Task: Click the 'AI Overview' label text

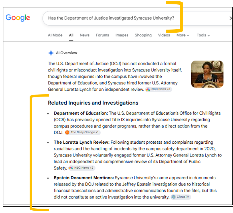Action: click(x=66, y=53)
